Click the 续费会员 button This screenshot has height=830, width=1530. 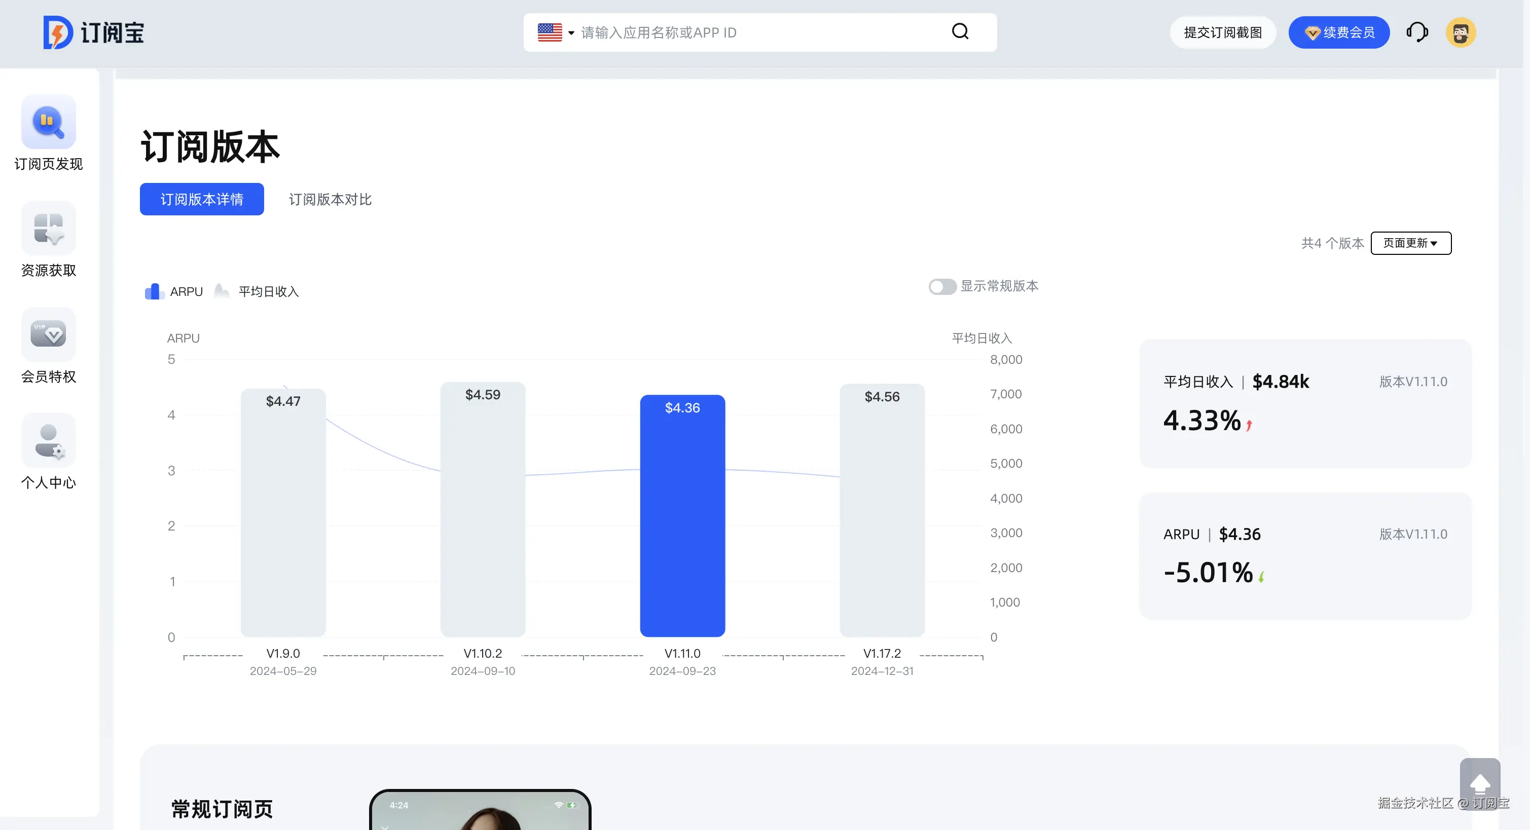tap(1339, 32)
